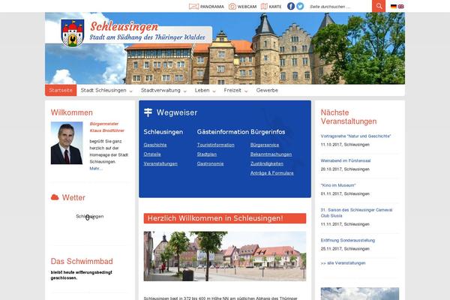Screen dimensions: 450x300
Task: Expand Stadt Schleusingen dropdown arrow
Action: [130, 91]
